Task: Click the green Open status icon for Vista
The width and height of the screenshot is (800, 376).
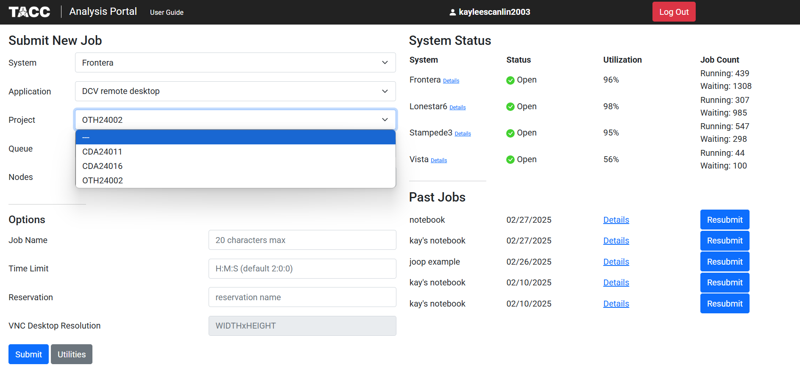Action: (x=510, y=160)
